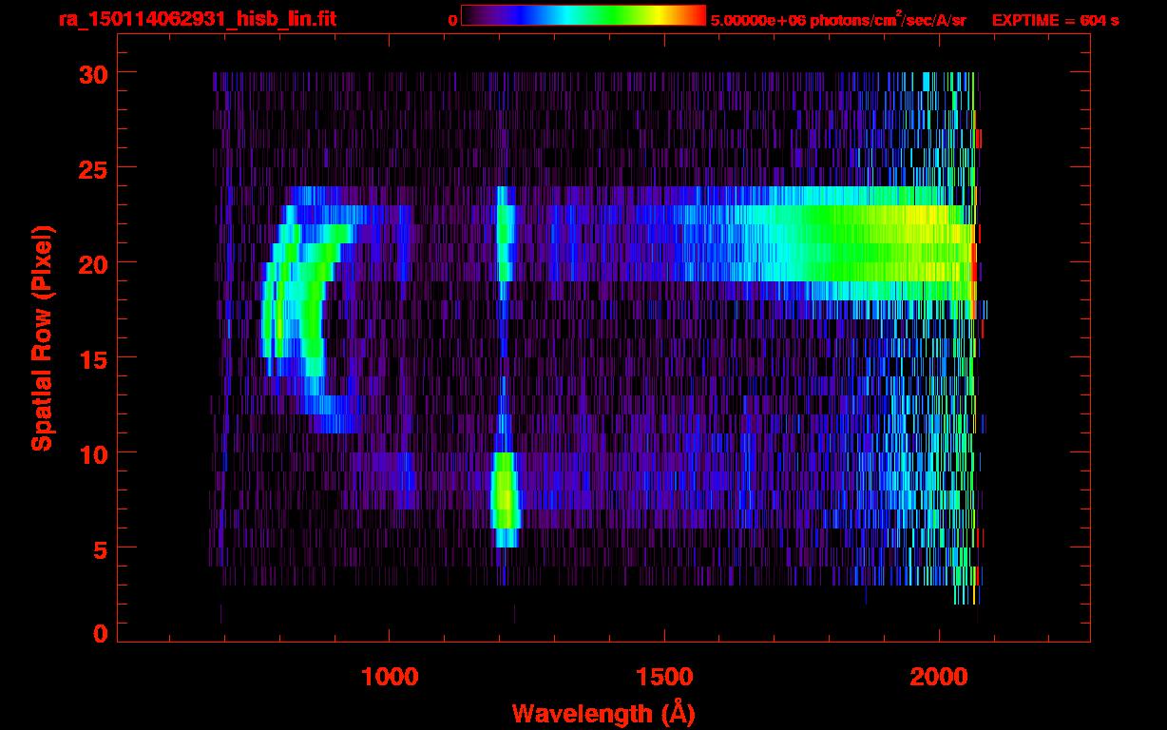
Task: Click the 5.00000e+06 photons color bar maximum label
Action: coord(837,20)
